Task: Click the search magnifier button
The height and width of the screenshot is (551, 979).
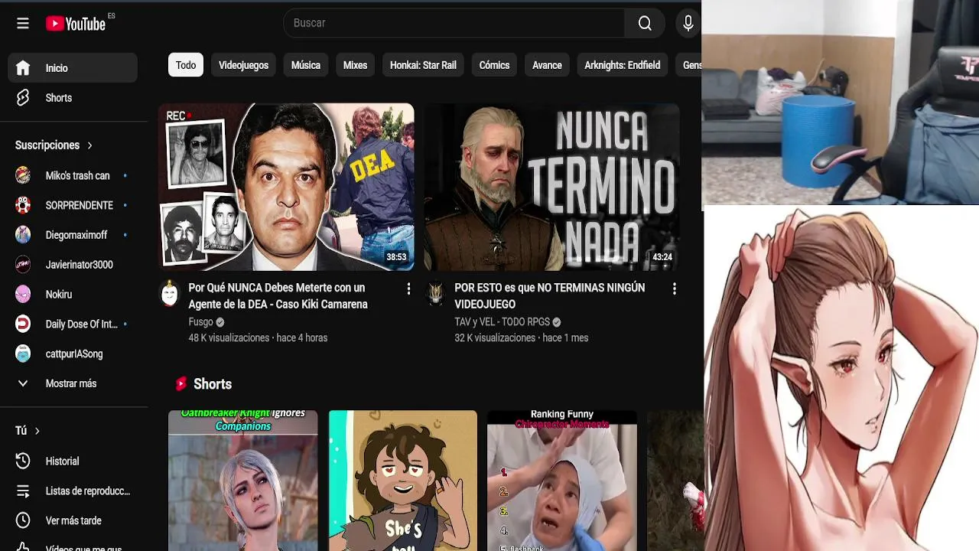Action: click(645, 23)
